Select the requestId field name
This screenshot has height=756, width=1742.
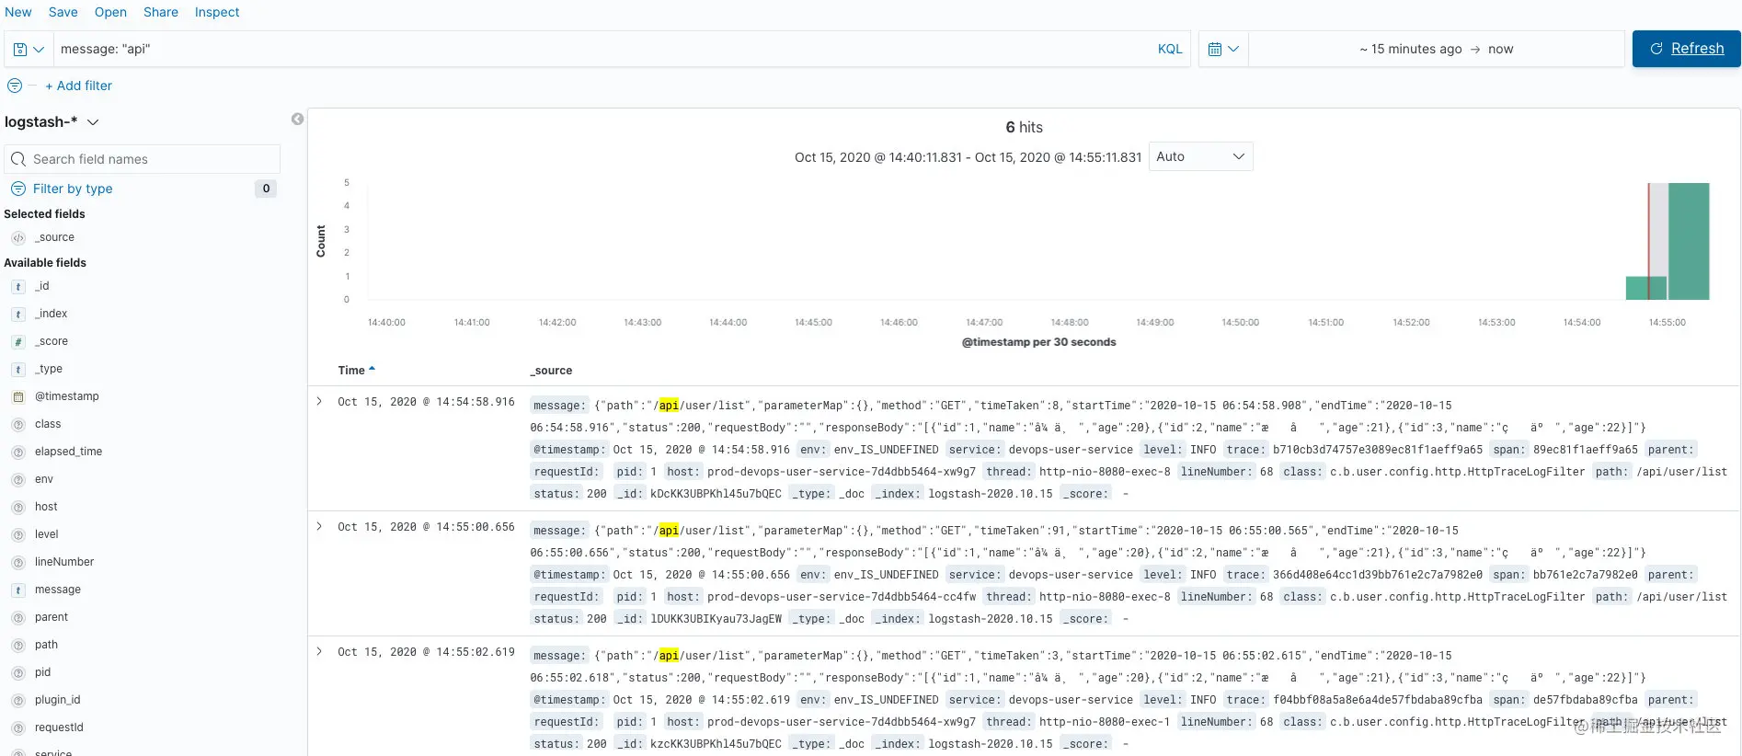click(59, 727)
